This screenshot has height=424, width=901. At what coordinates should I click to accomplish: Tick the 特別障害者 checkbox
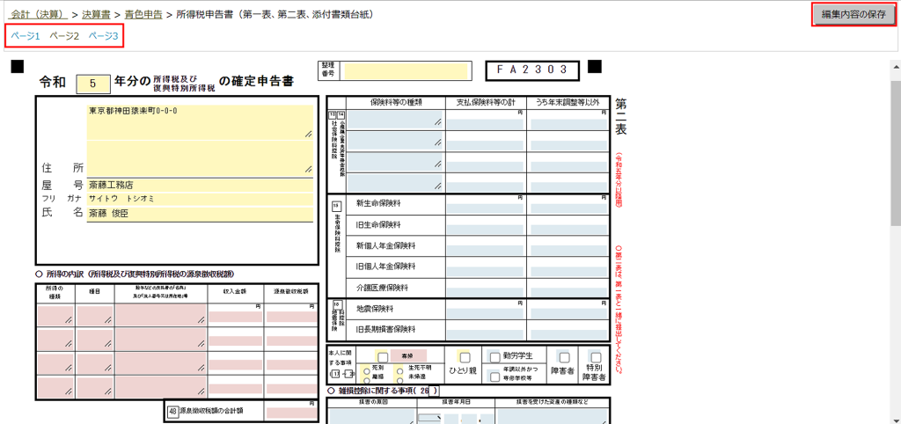pyautogui.click(x=596, y=357)
